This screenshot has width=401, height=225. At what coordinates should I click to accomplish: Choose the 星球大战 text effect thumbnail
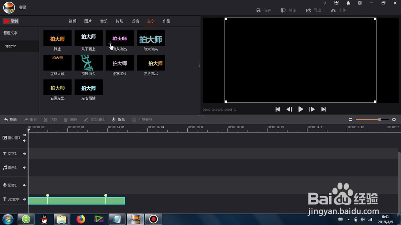pos(57,62)
